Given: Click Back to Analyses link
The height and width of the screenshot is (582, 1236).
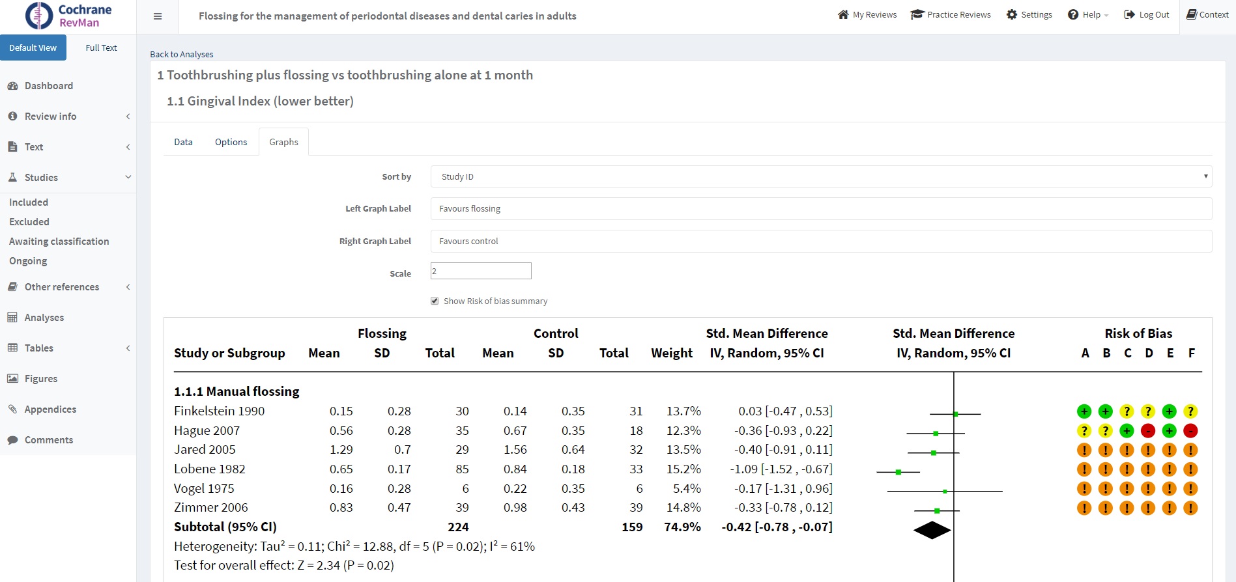Looking at the screenshot, I should coord(182,54).
